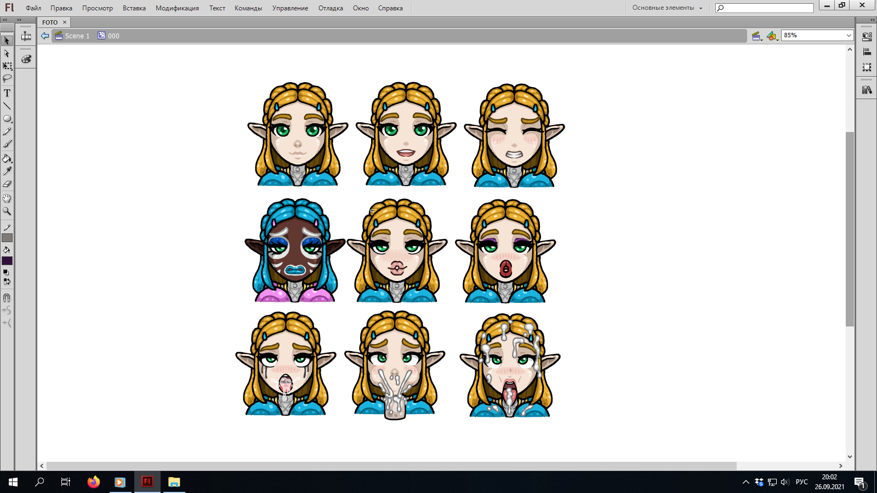Click the stroke color pencil icon

point(7,227)
